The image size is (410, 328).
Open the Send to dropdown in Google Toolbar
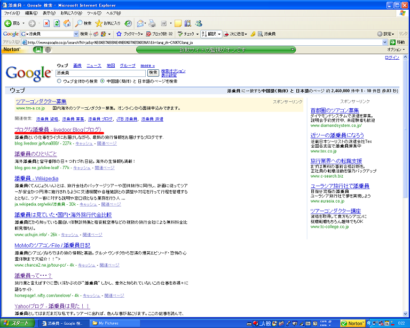[x=246, y=34]
